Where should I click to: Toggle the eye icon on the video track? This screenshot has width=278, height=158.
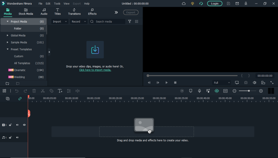click(x=24, y=125)
